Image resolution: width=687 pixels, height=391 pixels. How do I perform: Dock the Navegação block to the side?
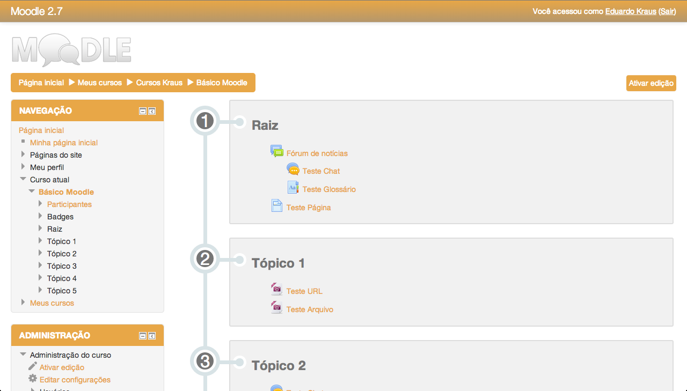coord(152,111)
